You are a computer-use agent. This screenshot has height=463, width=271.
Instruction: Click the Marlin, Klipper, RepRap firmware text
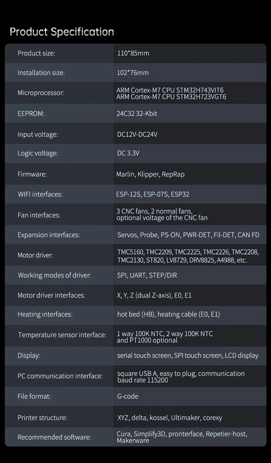150,174
